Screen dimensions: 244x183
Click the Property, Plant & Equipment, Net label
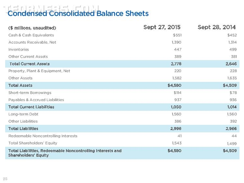39,71
